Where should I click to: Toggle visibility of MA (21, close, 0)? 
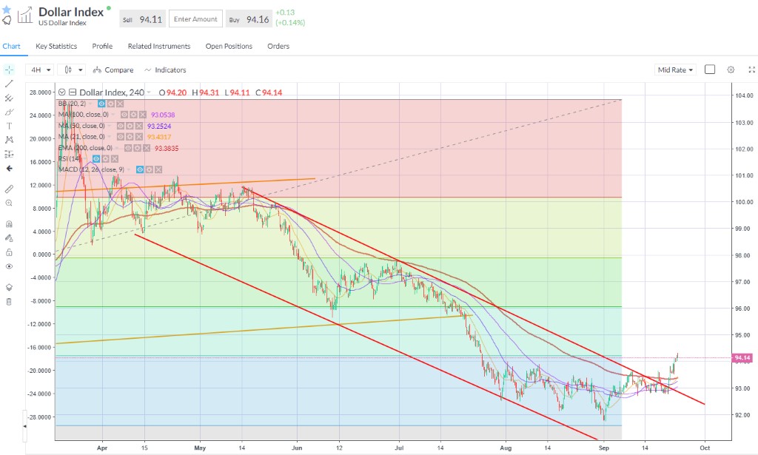click(121, 137)
